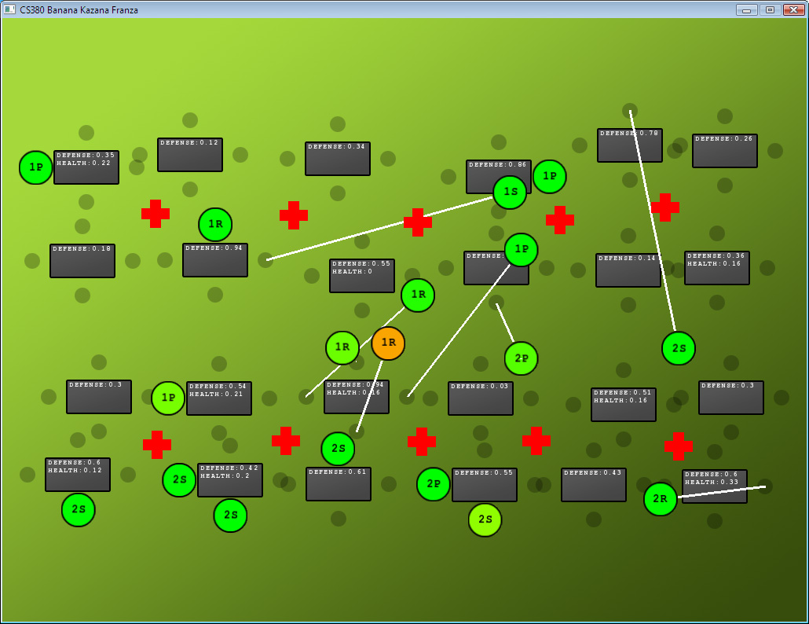This screenshot has width=809, height=624.
Task: Click the DEFENSE:0.43 bunker
Action: (x=594, y=485)
